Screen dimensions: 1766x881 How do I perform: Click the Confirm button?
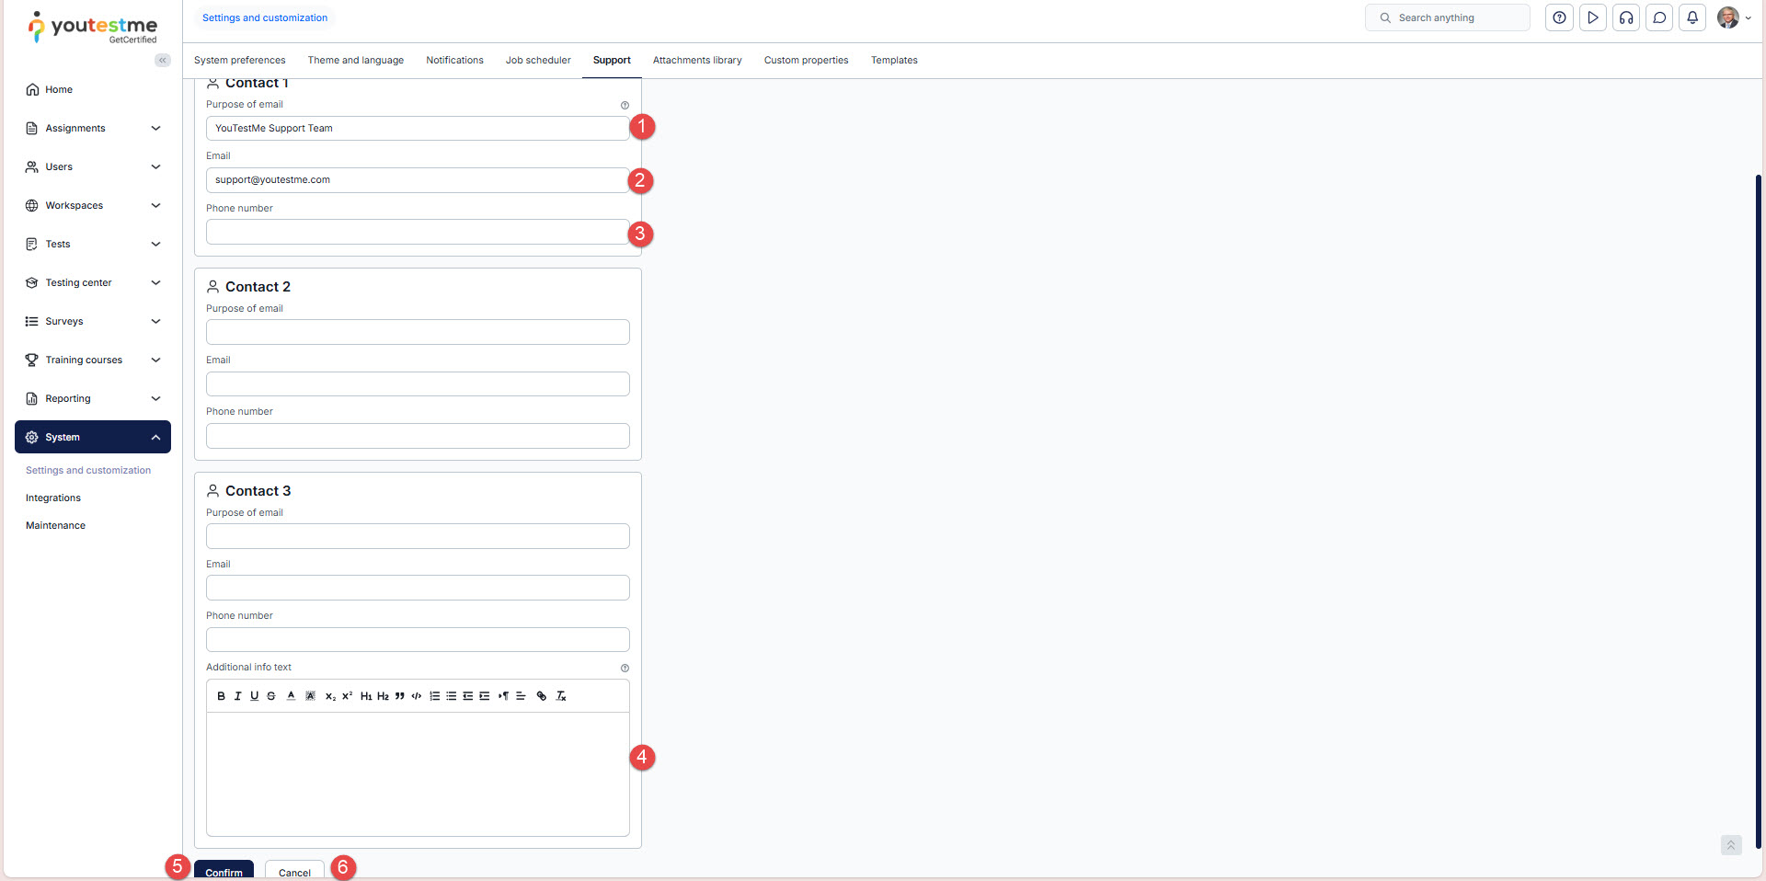(224, 871)
